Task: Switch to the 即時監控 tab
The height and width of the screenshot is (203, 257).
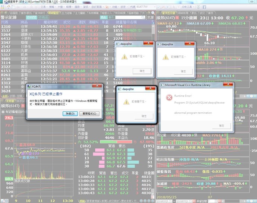Action: tap(53, 13)
